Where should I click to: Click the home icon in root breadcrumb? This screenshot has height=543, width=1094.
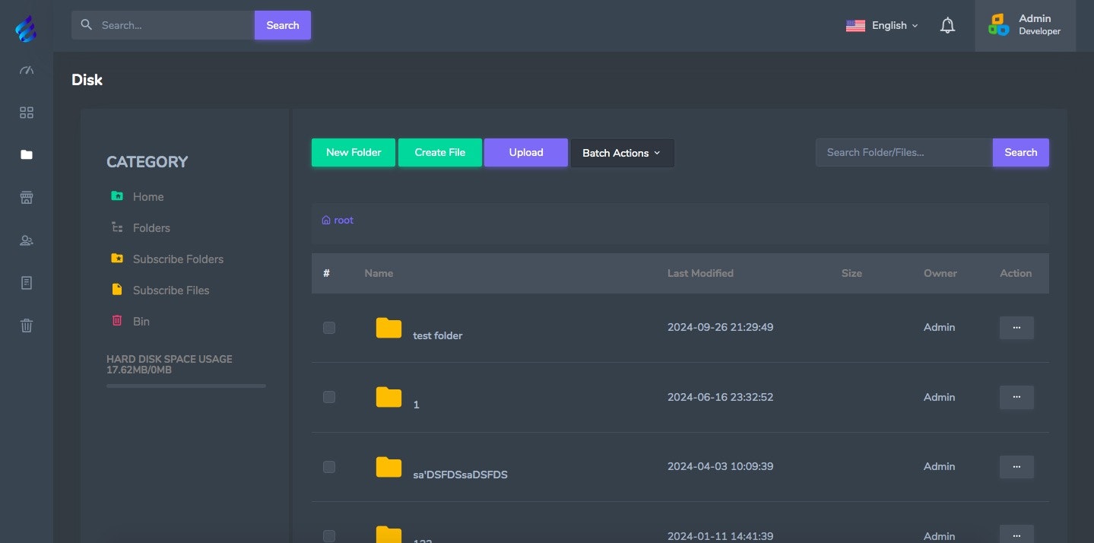point(326,220)
